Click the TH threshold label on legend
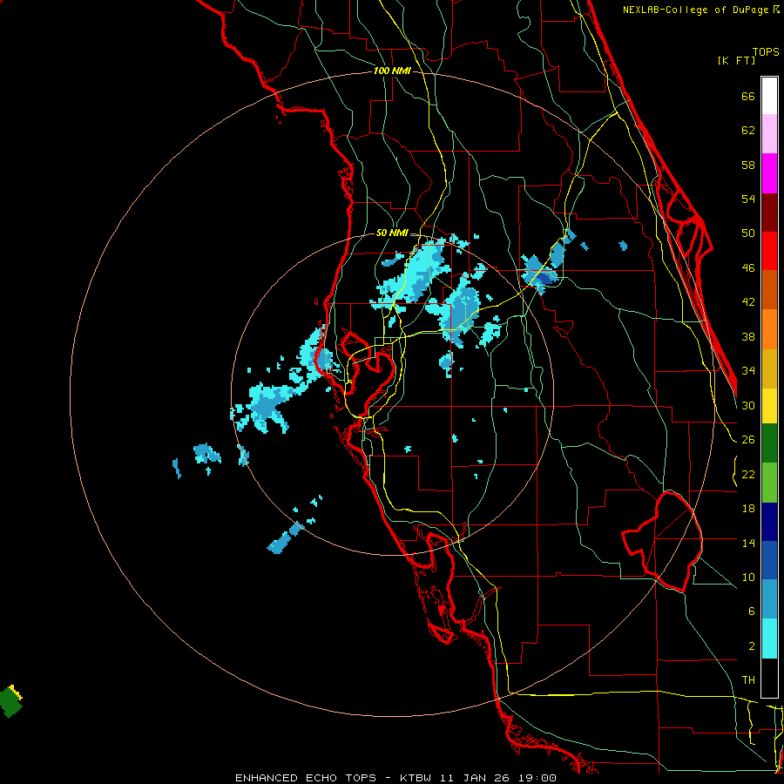Screen dimensions: 784x784 coord(748,680)
